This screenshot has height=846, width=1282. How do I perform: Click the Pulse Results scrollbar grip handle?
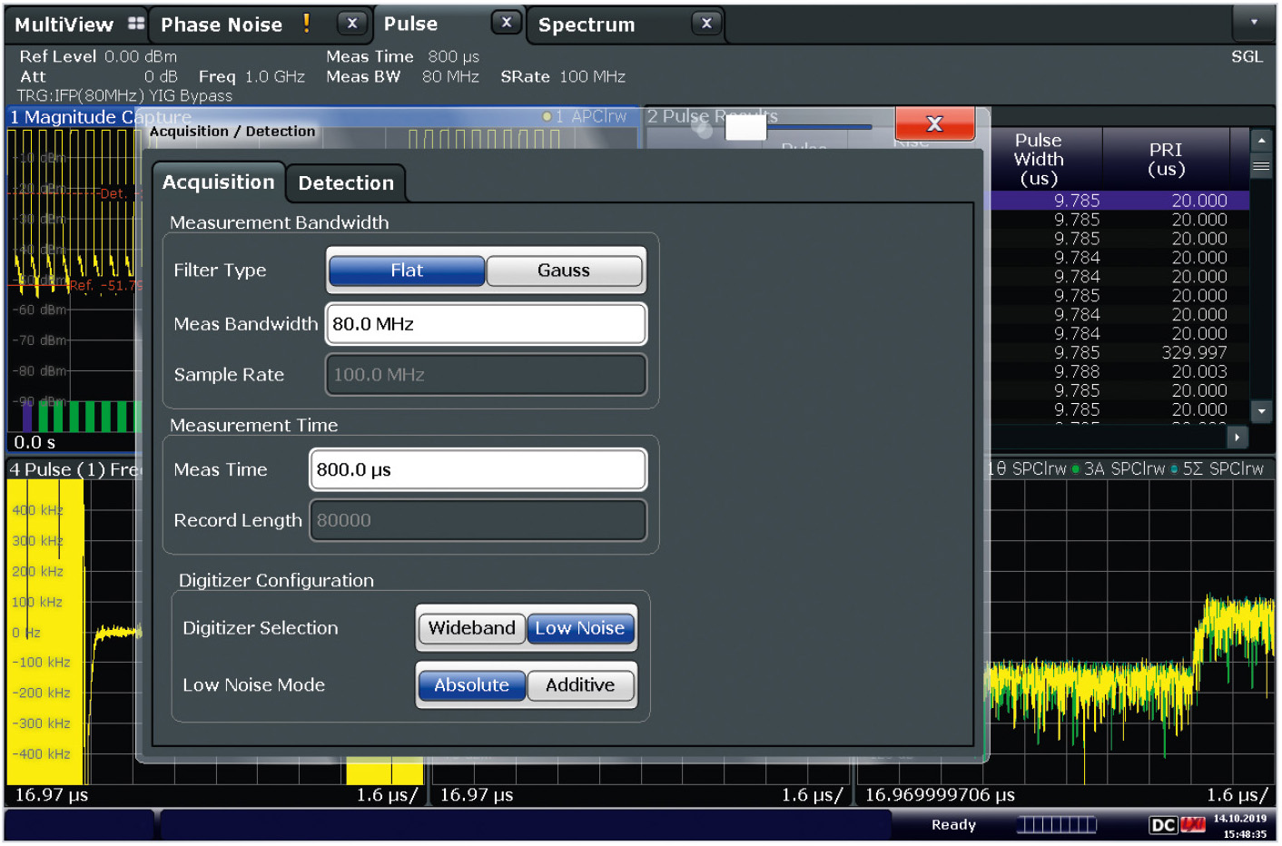[x=1261, y=166]
